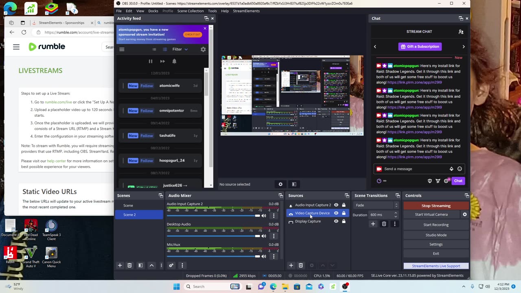
Task: Open source filters icon under preview
Action: [294, 184]
